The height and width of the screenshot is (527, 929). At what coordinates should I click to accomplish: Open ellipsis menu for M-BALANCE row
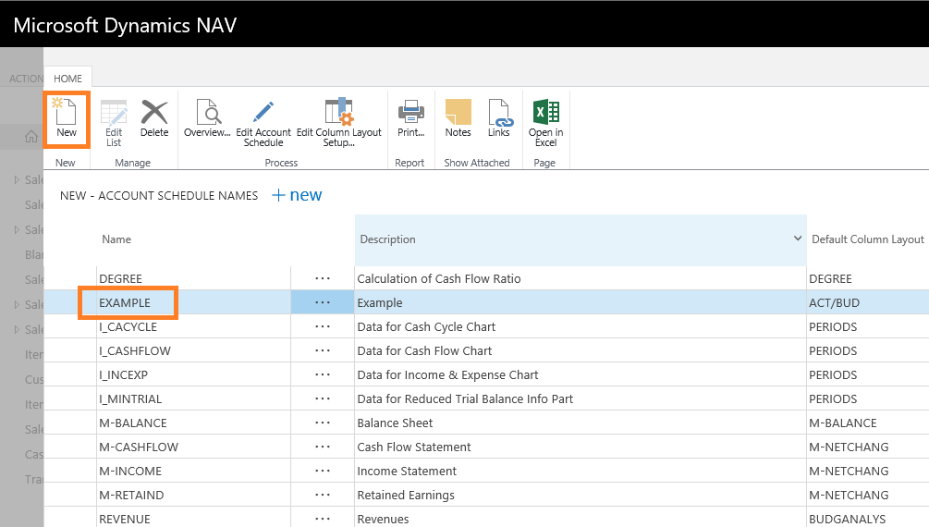coord(323,423)
